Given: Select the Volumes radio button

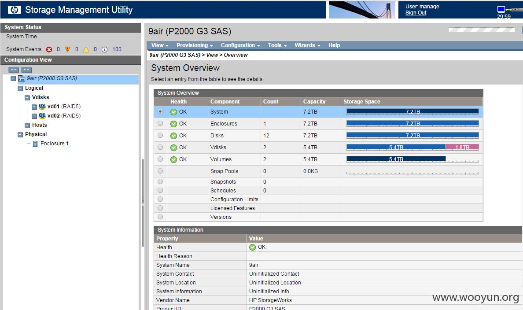Looking at the screenshot, I should click(x=160, y=159).
